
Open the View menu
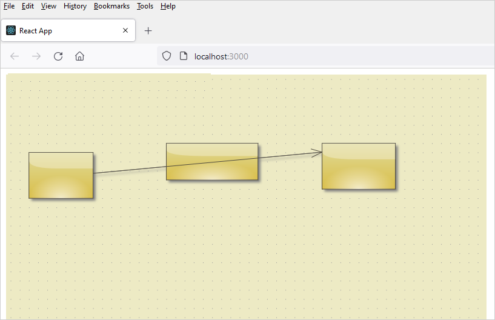coord(48,6)
